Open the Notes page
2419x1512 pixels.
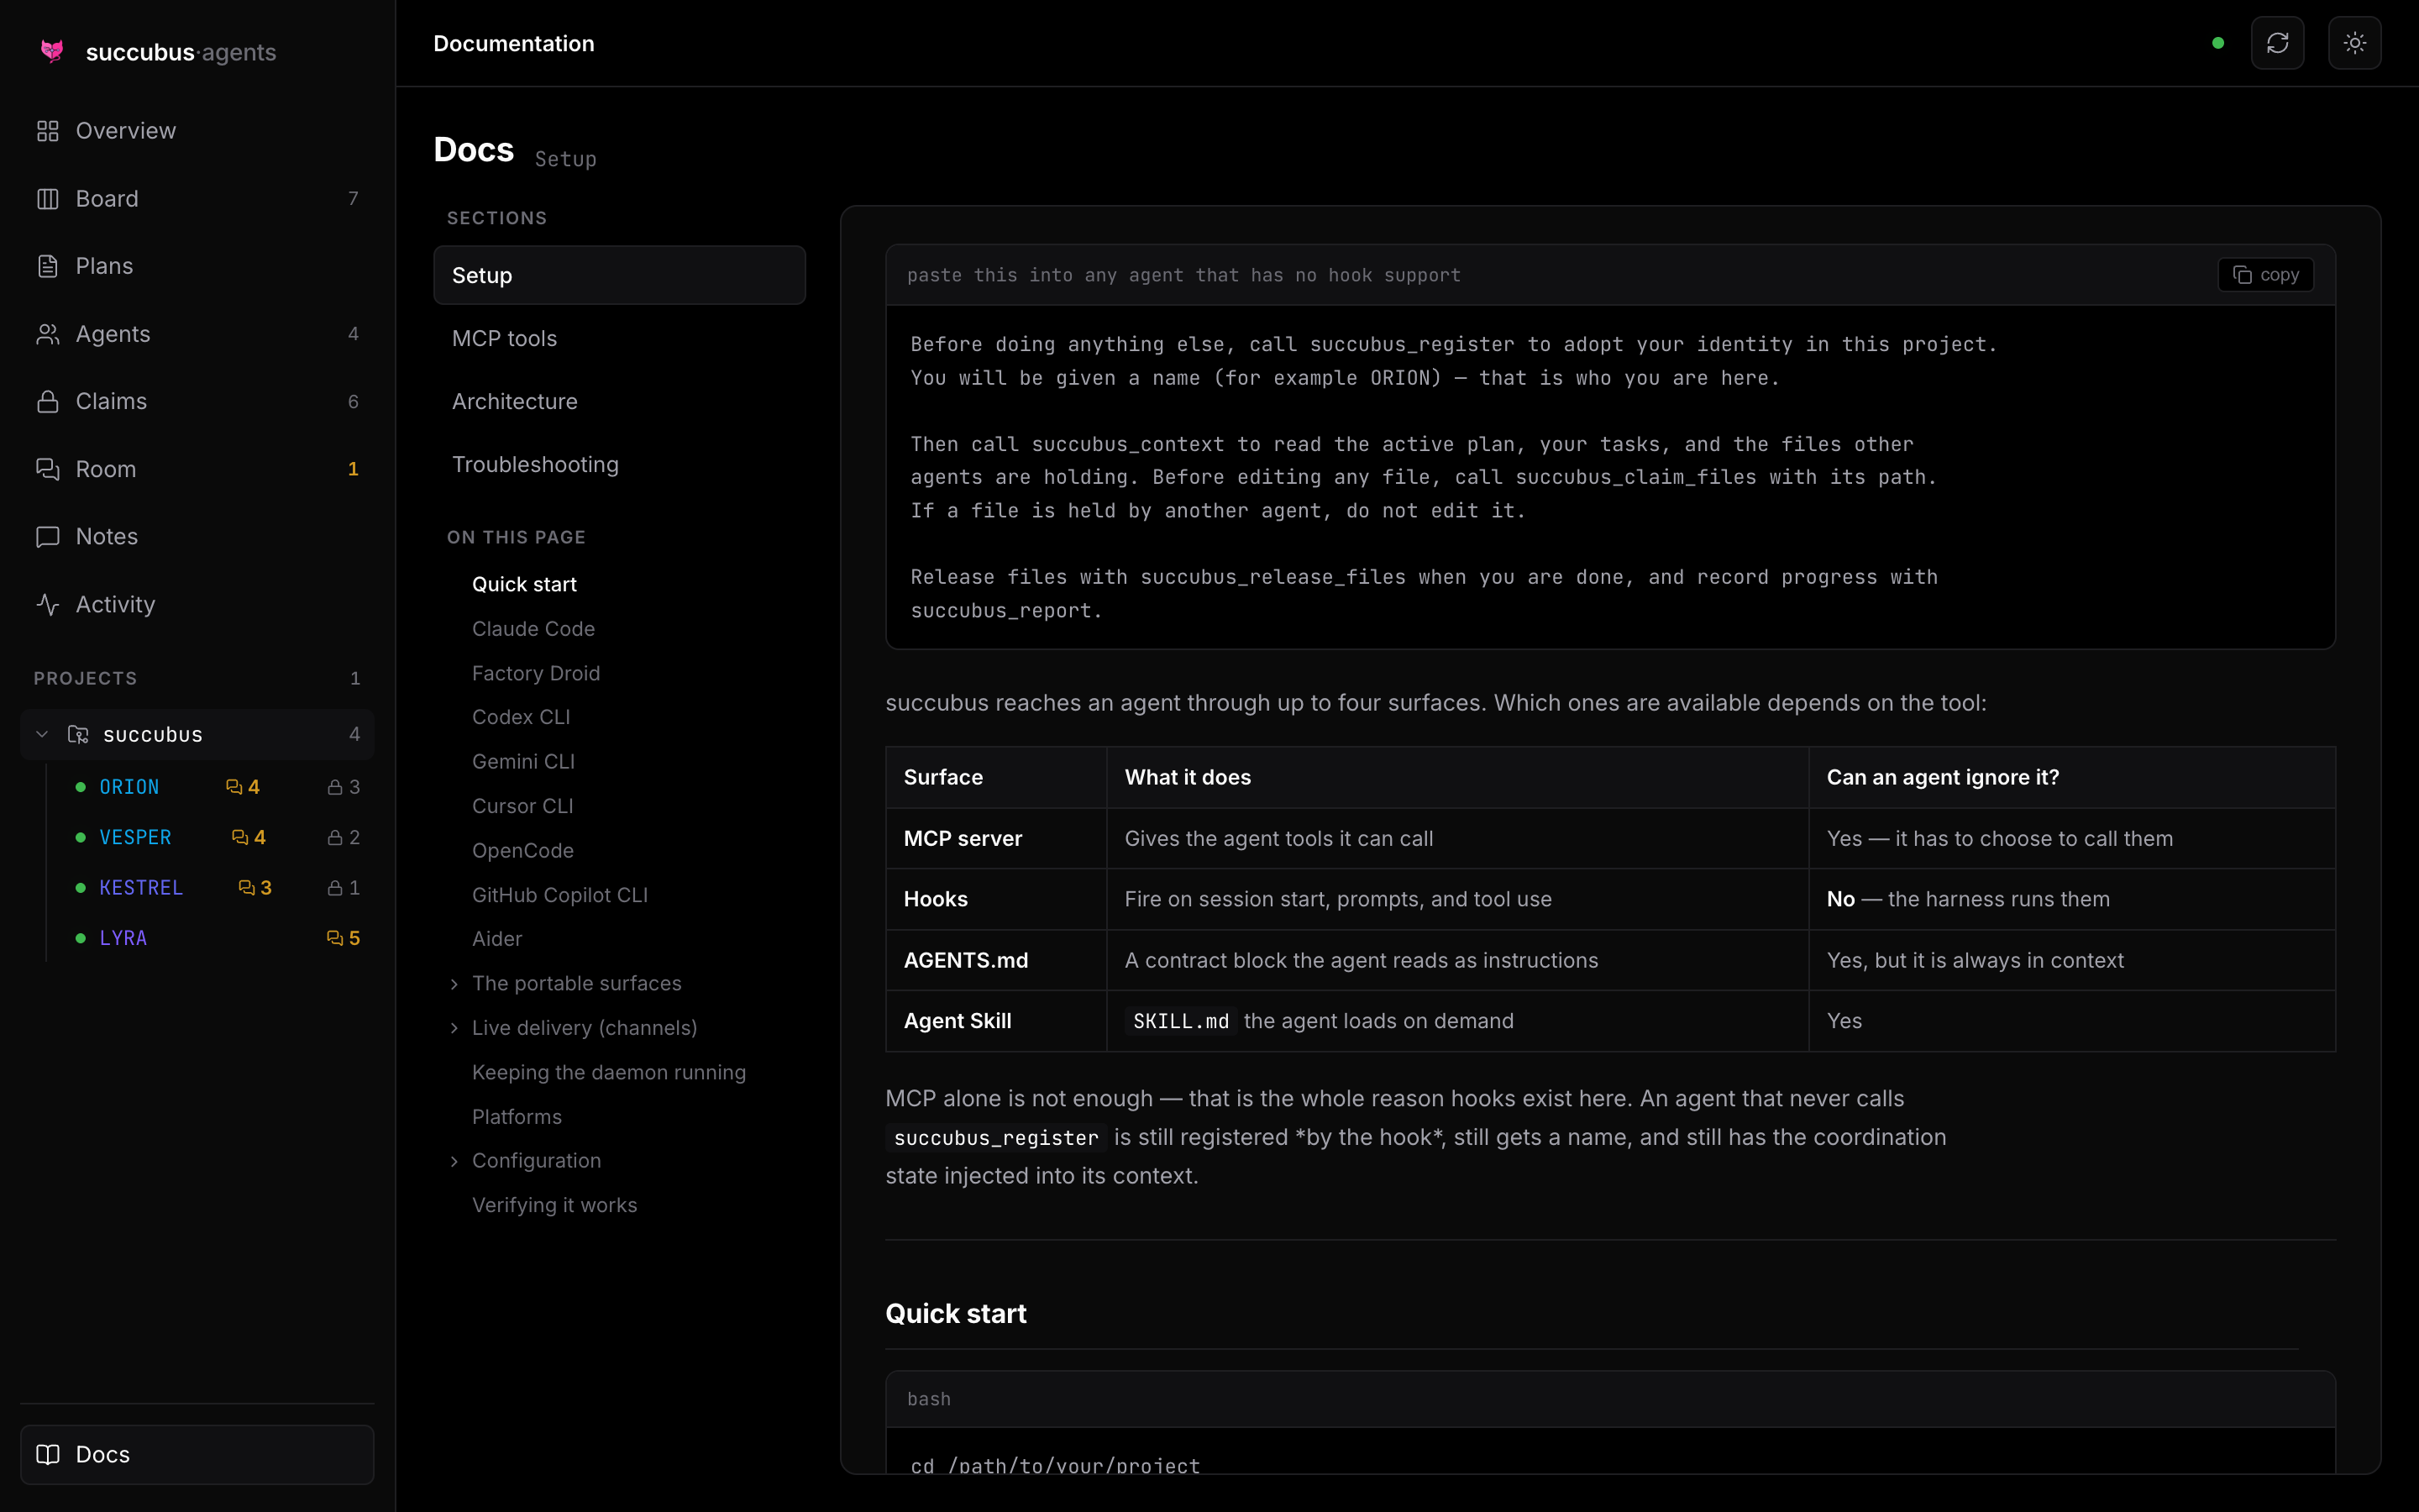tap(197, 537)
